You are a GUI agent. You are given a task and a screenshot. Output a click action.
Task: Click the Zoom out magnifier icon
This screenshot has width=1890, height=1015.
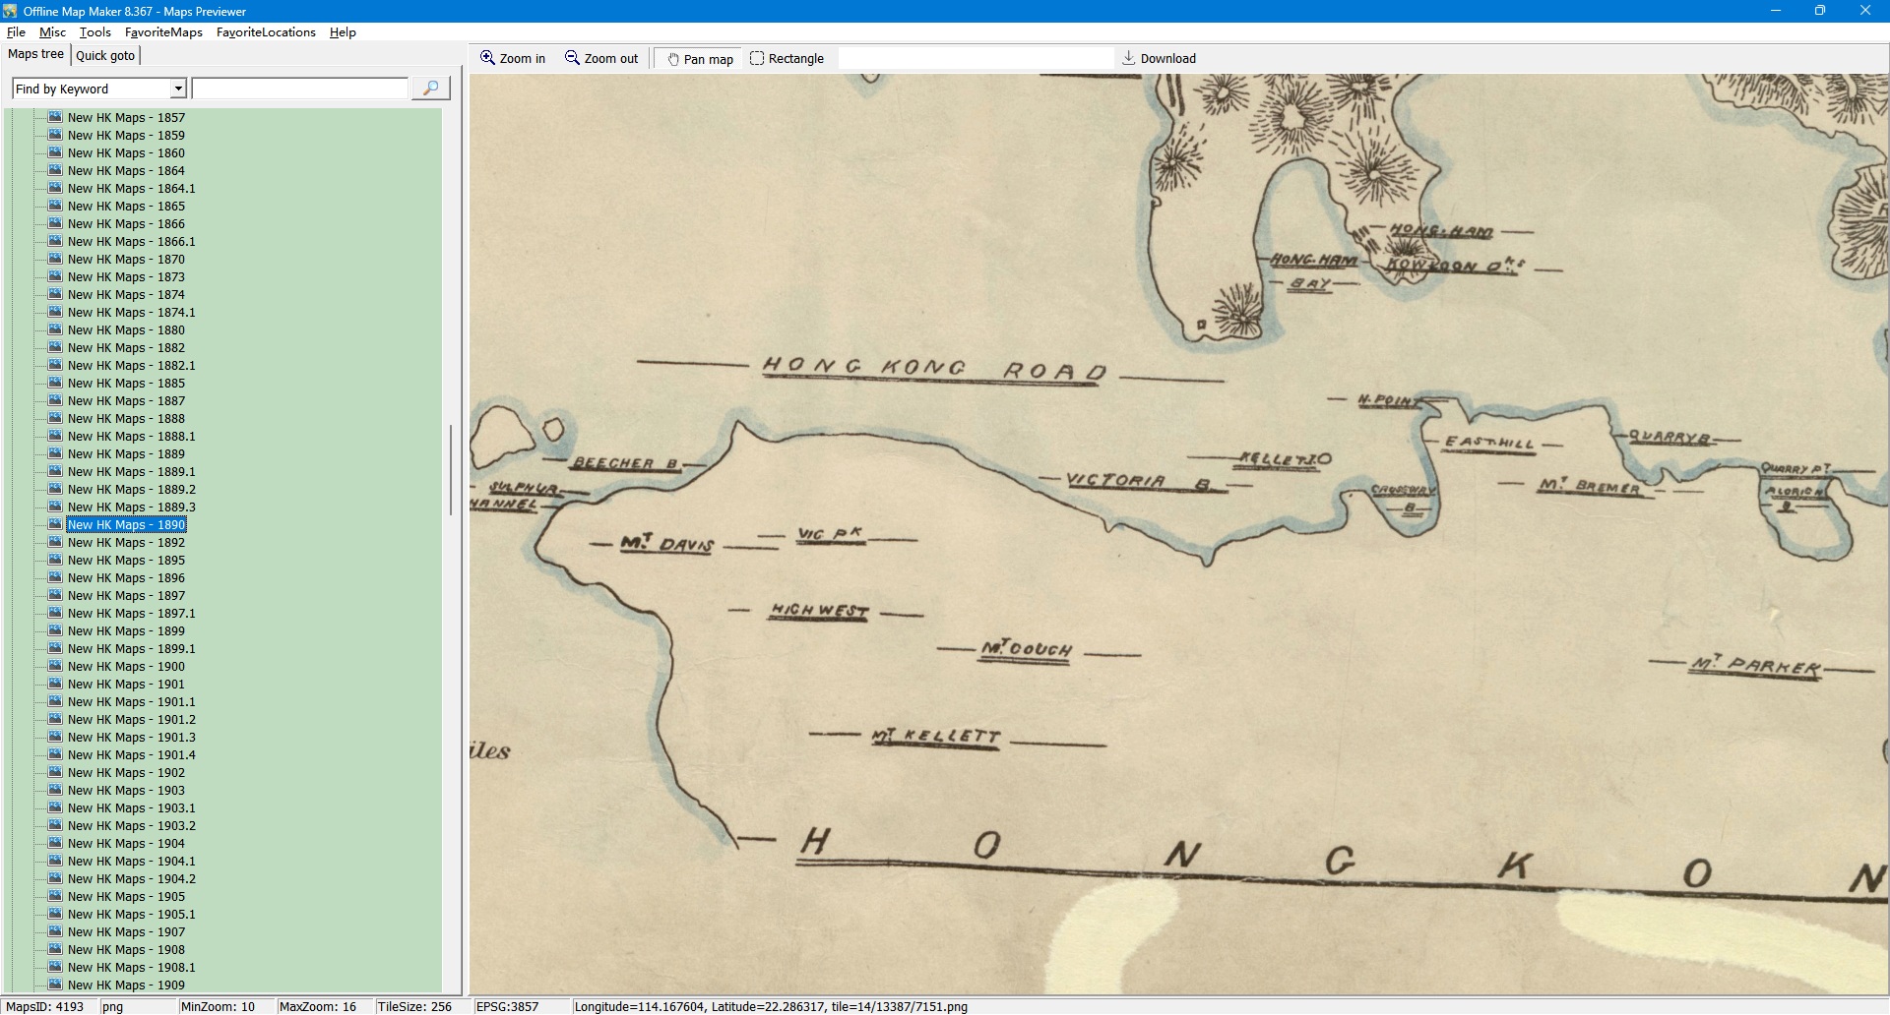(572, 58)
